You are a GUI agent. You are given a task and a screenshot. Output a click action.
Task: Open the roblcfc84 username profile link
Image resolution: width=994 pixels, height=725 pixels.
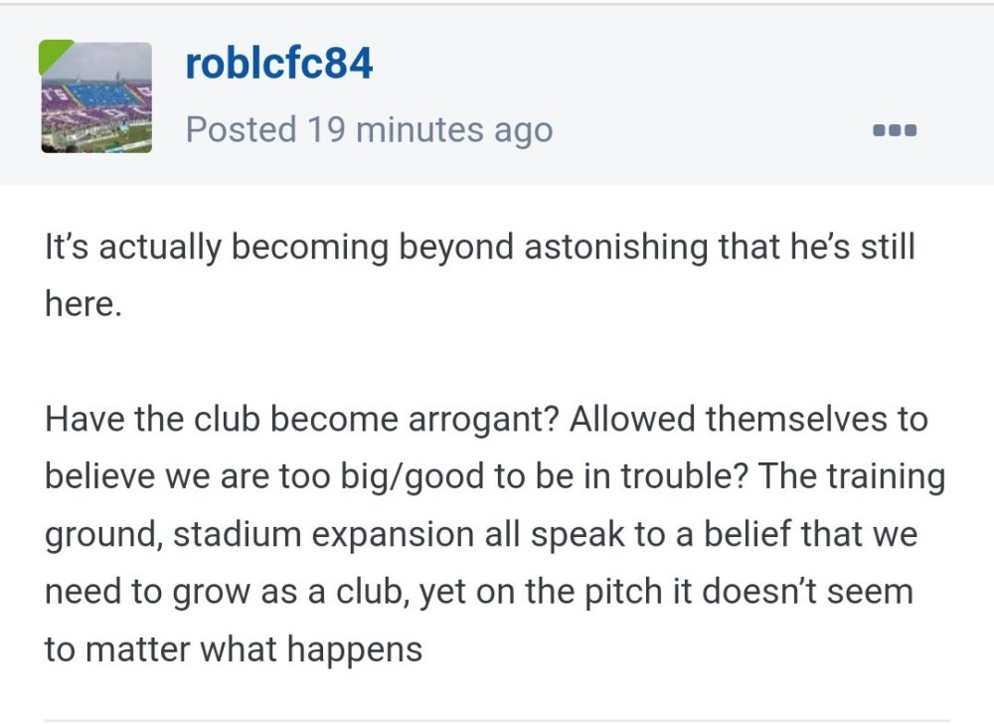[x=279, y=63]
